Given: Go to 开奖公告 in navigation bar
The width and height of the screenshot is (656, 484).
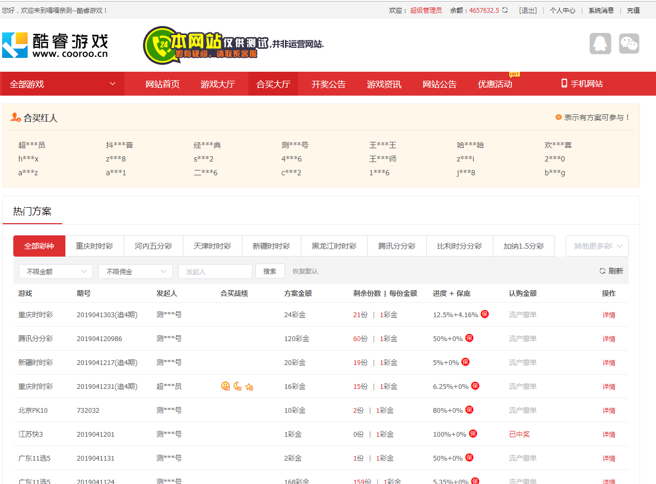Looking at the screenshot, I should [329, 84].
